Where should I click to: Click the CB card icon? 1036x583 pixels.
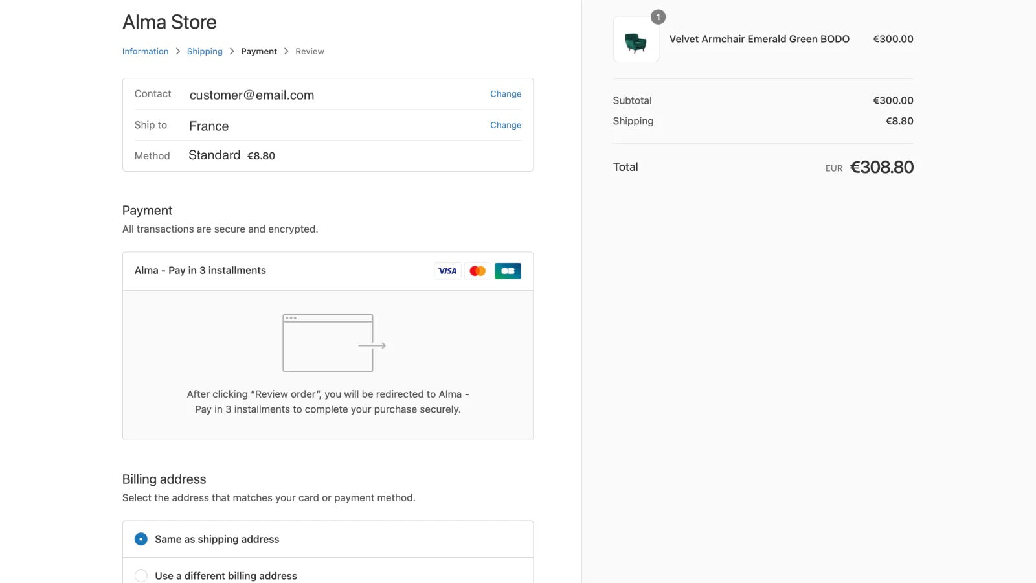point(508,271)
